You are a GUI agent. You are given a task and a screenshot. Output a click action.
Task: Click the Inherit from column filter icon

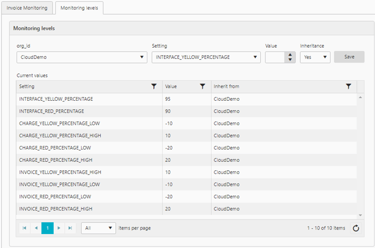[x=349, y=87]
